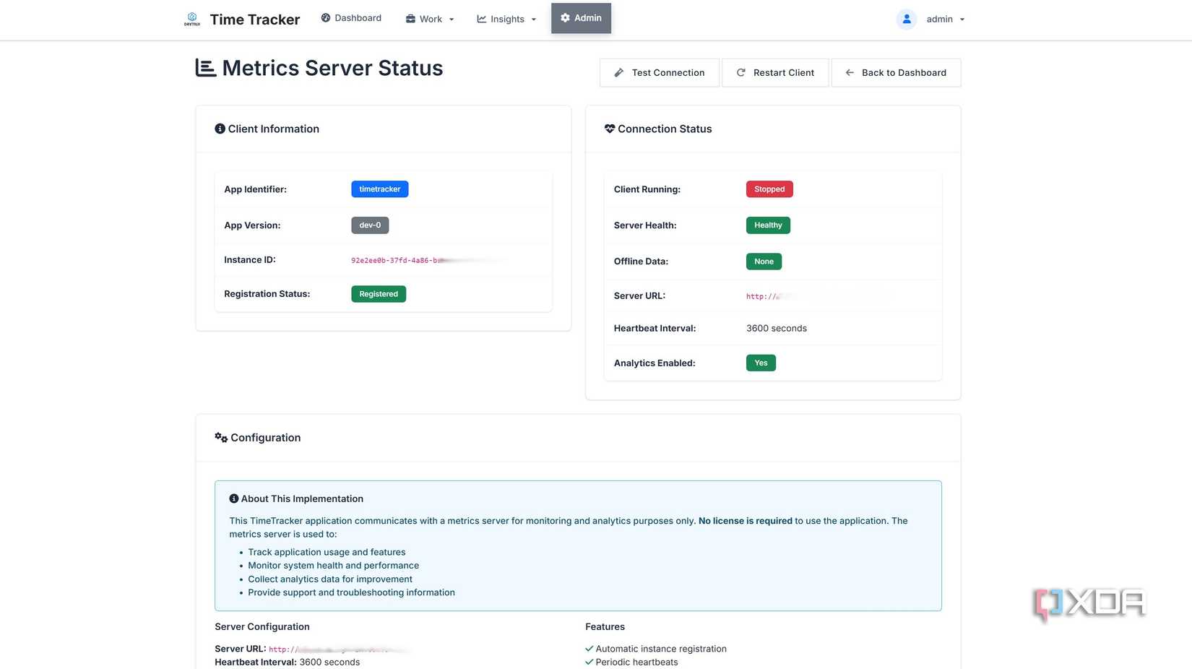Click the checkmark beside Automatic instance registration
1192x669 pixels.
point(589,649)
